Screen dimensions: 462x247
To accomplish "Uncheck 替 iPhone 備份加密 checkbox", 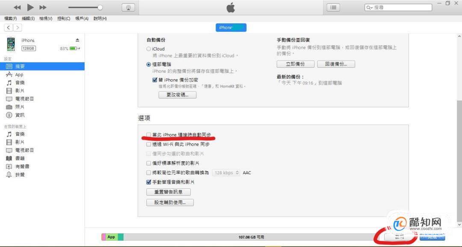I will [x=155, y=80].
